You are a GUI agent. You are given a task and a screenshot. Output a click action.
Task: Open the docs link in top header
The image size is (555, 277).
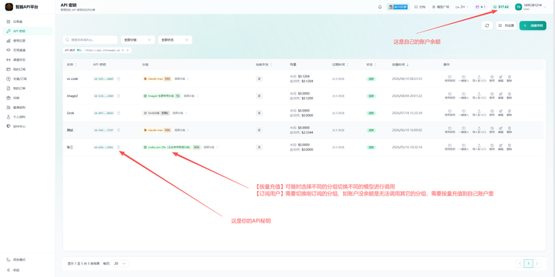pyautogui.click(x=420, y=7)
